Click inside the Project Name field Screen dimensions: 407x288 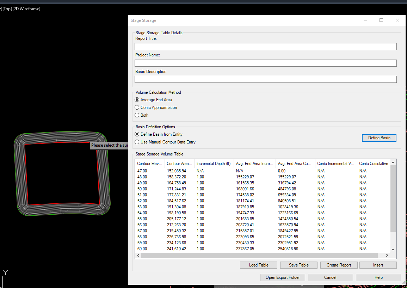[x=265, y=63]
